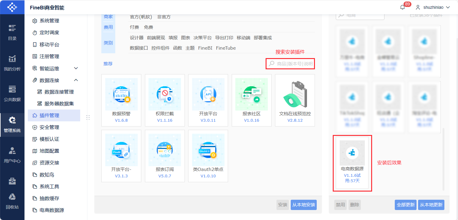The image size is (458, 220).
Task: Click the briefcase icon above 回收站
Action: click(12, 181)
